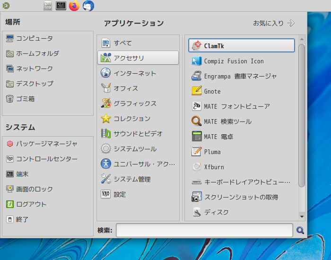Image resolution: width=331 pixels, height=260 pixels.
Task: Open MATE 検索ツール
Action: pos(242,121)
